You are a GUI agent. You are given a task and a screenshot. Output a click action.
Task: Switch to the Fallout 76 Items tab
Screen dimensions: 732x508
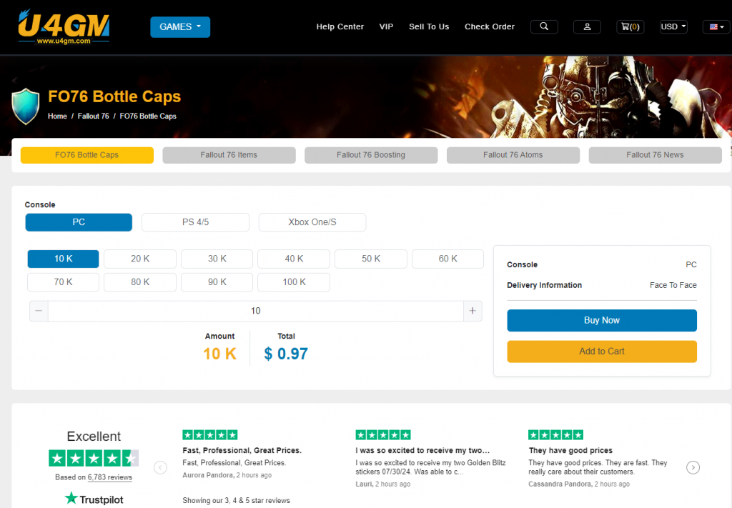click(x=229, y=155)
